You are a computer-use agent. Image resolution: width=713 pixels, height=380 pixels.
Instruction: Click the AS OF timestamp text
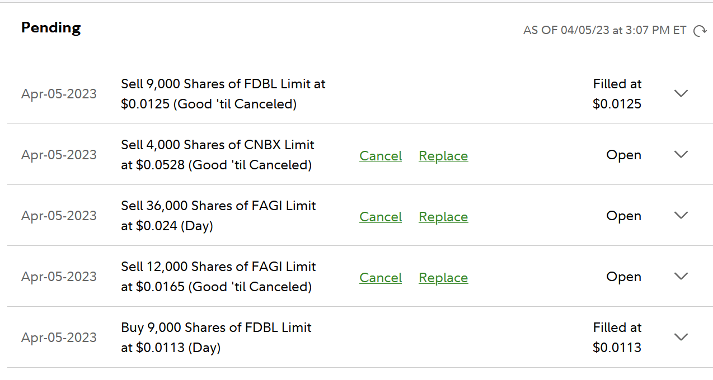click(x=604, y=30)
